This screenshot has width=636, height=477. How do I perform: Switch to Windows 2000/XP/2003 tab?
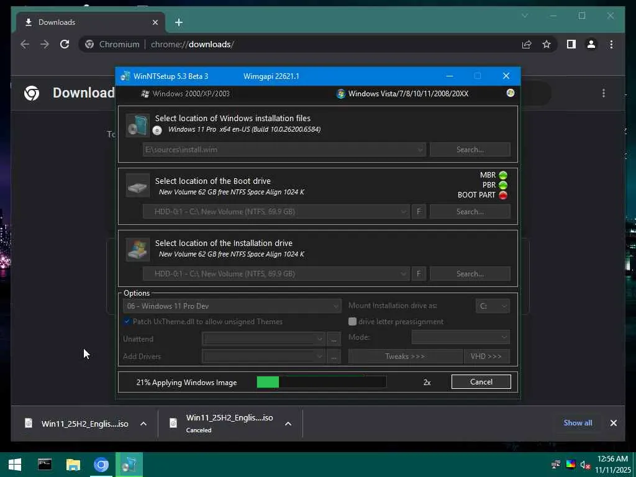[185, 94]
